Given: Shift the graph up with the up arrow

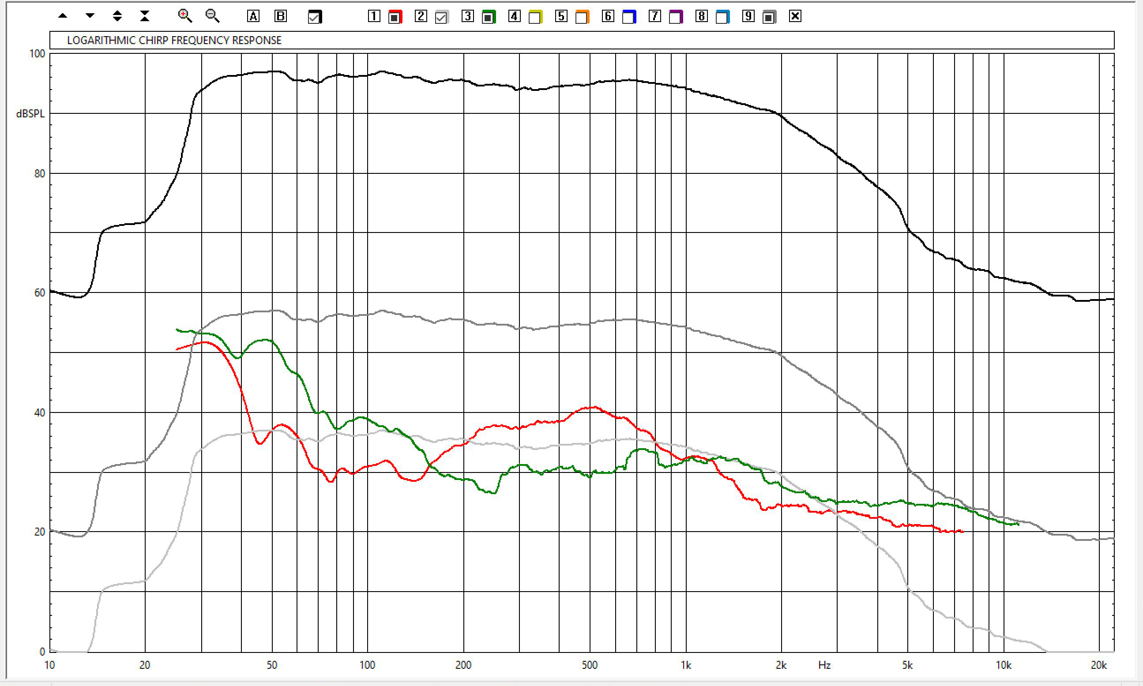Looking at the screenshot, I should [x=63, y=16].
